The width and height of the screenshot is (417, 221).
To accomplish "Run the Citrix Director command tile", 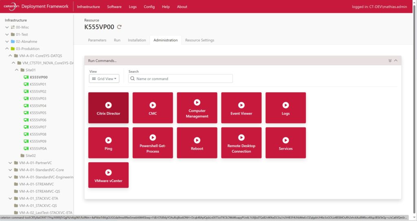I will coord(108,108).
